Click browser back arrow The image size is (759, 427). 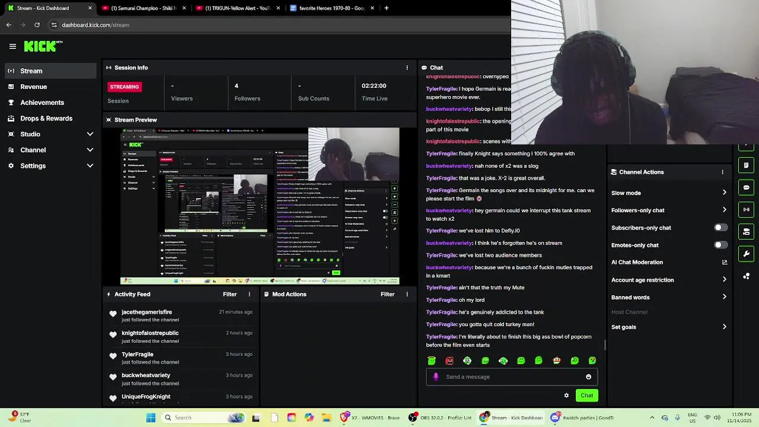[9, 25]
